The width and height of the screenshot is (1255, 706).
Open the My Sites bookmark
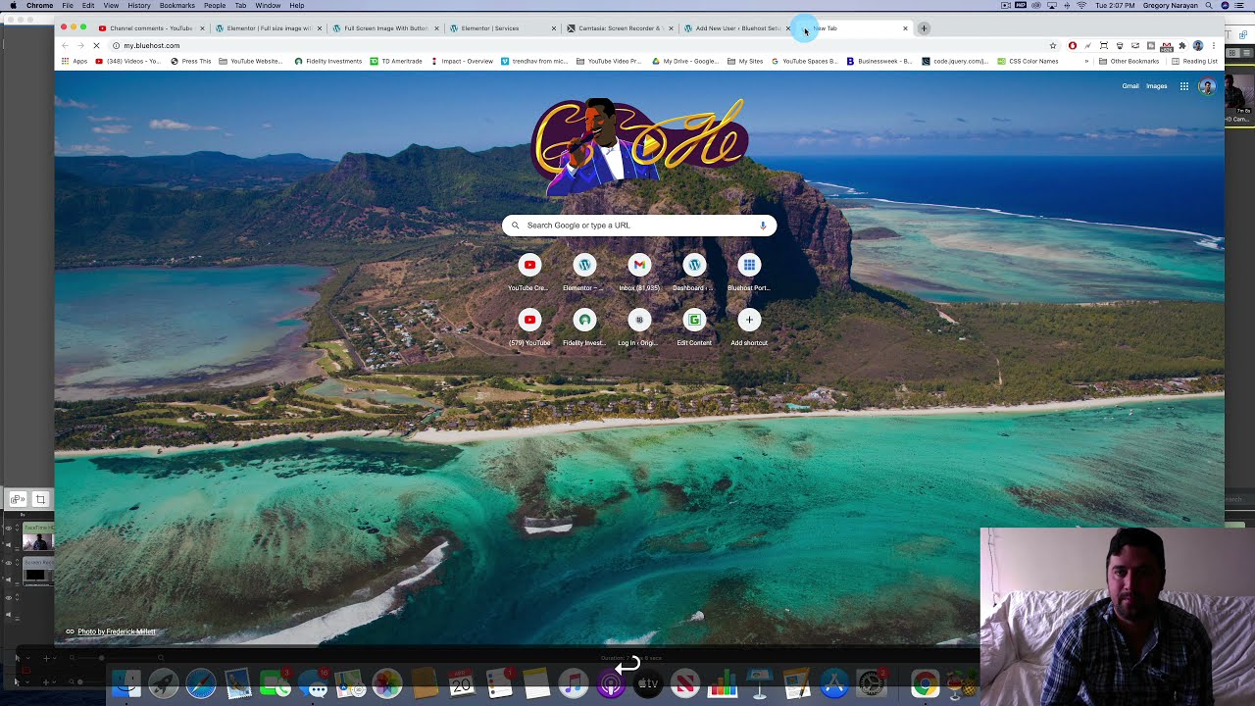pyautogui.click(x=746, y=61)
